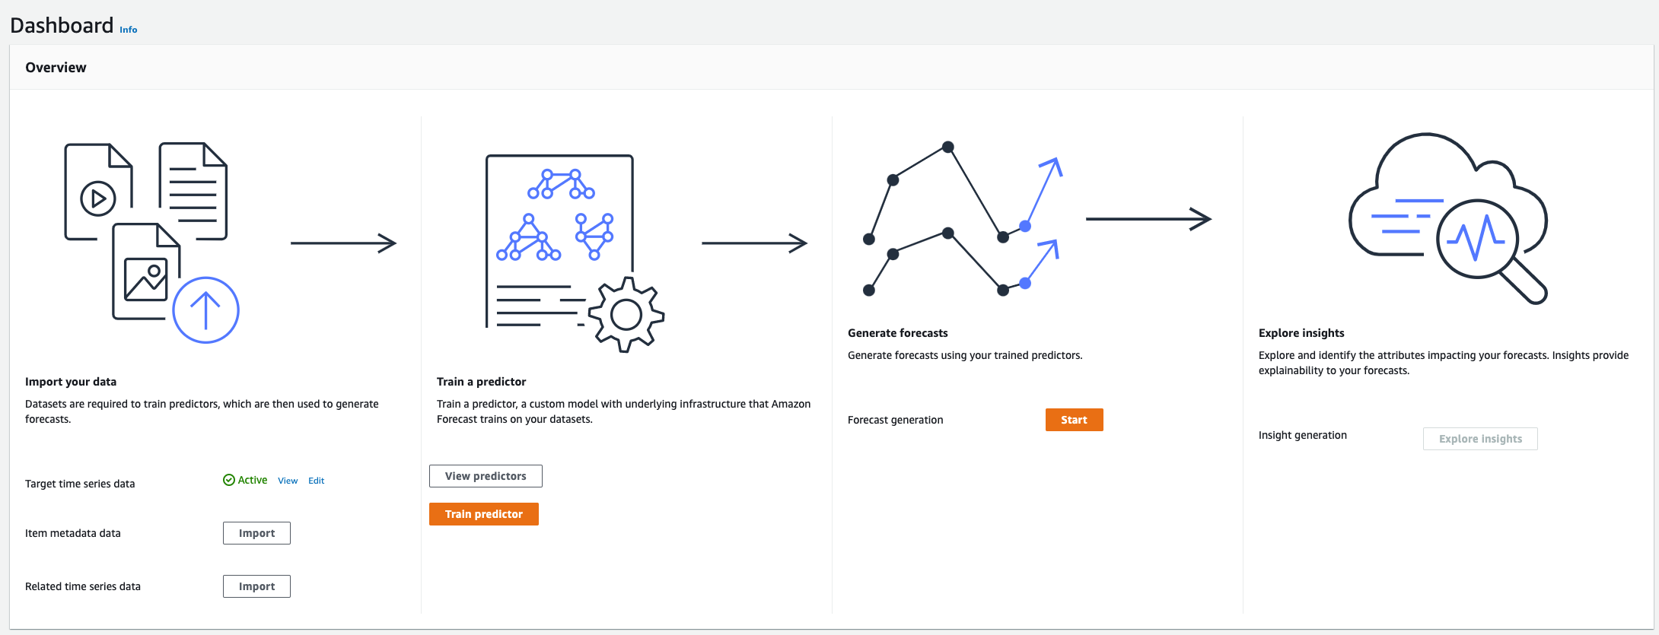
Task: Import related time series data
Action: click(256, 586)
